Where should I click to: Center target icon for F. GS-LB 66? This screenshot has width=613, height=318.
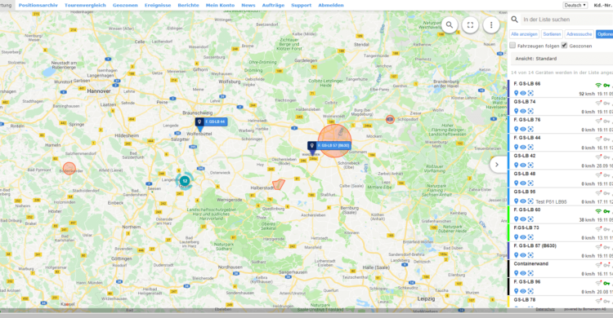[x=530, y=93]
